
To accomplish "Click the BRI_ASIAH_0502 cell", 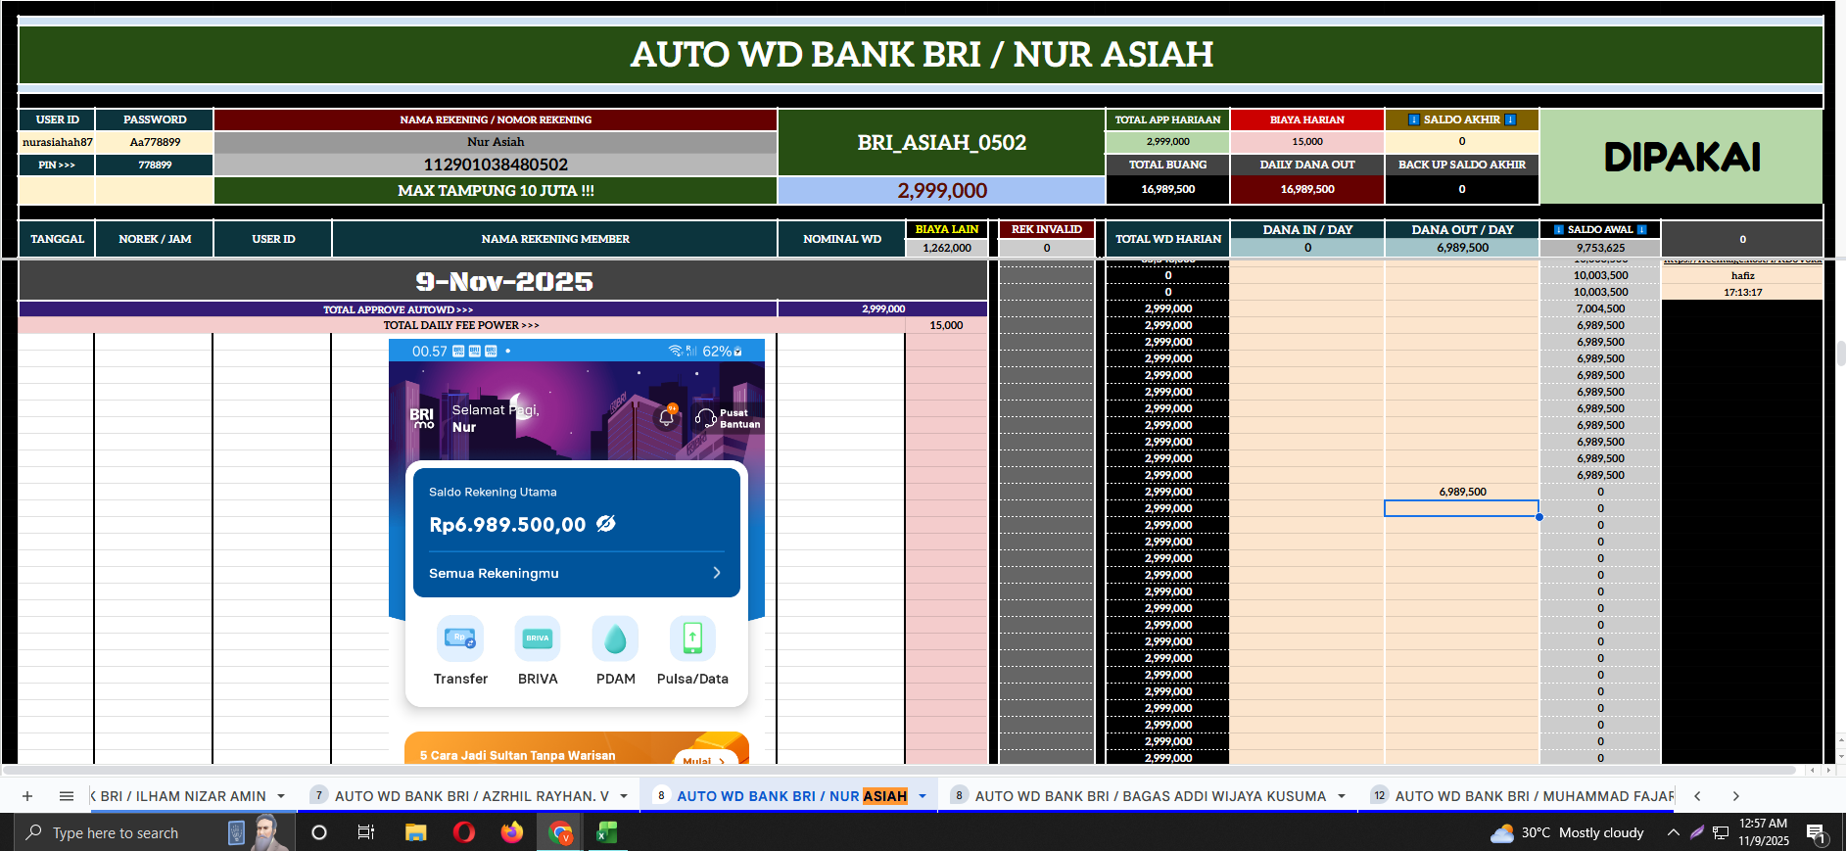I will pyautogui.click(x=941, y=142).
